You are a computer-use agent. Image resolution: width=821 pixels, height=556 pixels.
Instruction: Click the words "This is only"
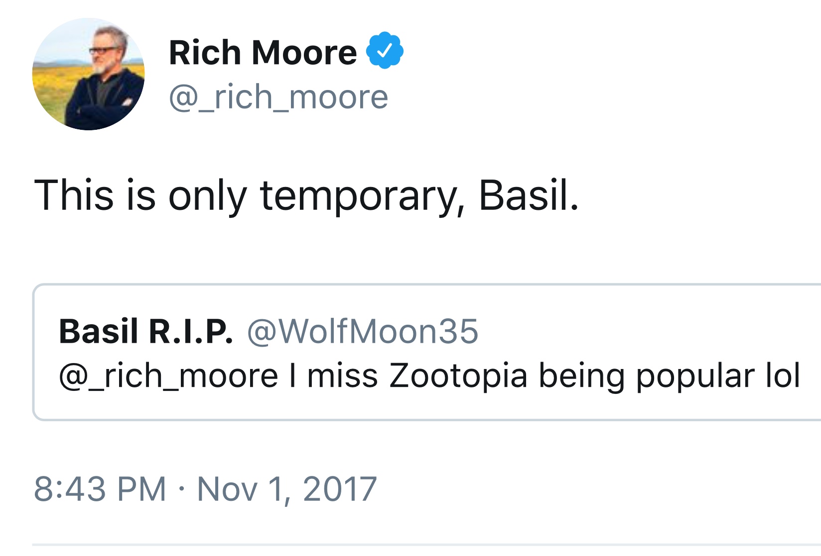click(140, 195)
